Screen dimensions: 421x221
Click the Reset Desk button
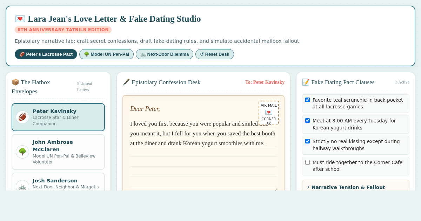215,54
